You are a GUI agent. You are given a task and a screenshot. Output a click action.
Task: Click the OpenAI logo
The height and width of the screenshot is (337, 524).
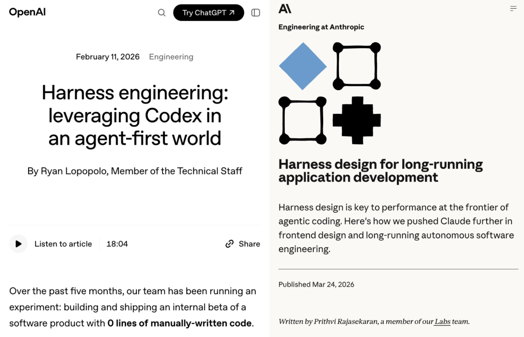click(27, 13)
